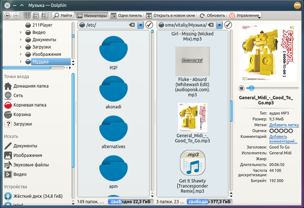Click Открыть в новом окне
The image size is (304, 208).
171,15
